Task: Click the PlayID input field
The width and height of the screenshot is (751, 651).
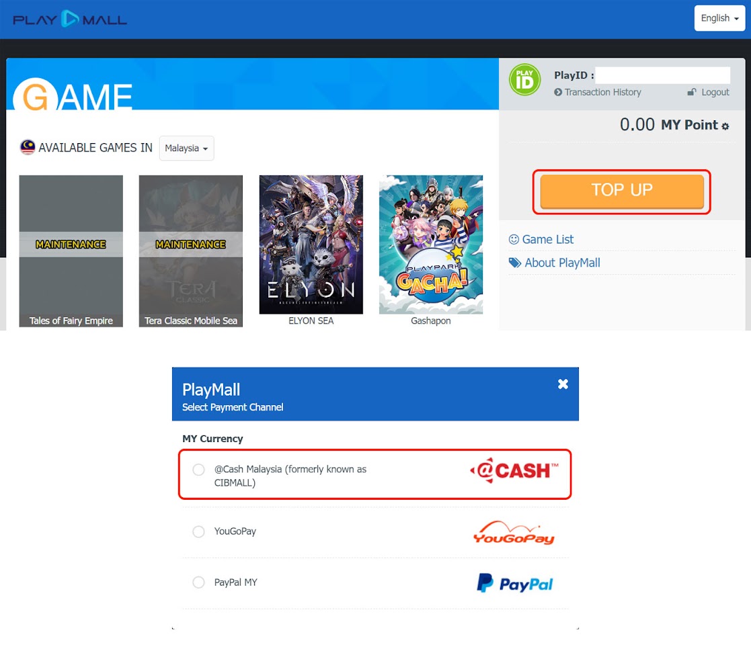Action: (662, 75)
